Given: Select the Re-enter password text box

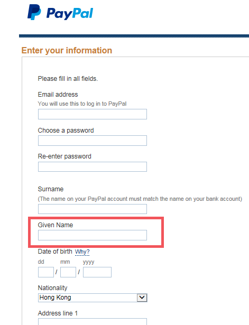Looking at the screenshot, I should tap(93, 166).
